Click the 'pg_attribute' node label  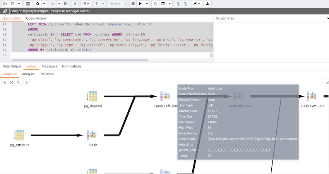click(x=20, y=145)
